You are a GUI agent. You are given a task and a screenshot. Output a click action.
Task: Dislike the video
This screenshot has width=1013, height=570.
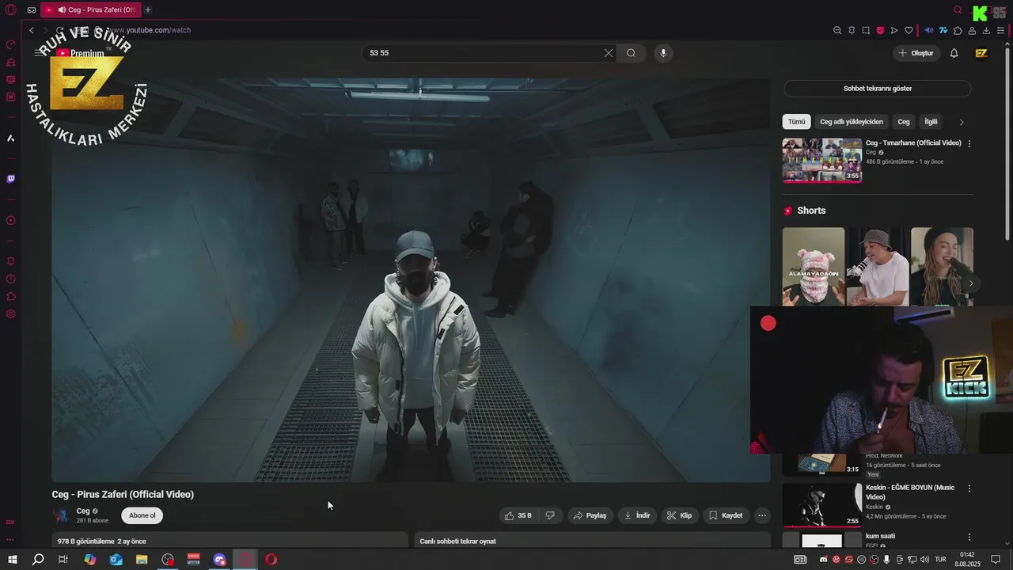550,515
